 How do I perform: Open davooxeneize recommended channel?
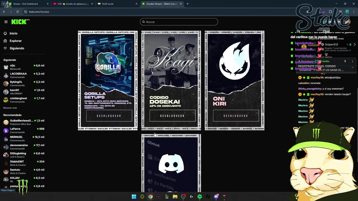point(24,147)
